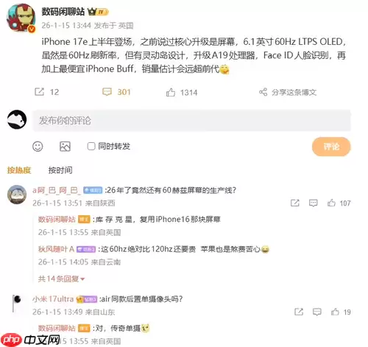
Task: Like a阿_巴_阿_巴_'s comment with 107 likes
Action: coord(331,203)
